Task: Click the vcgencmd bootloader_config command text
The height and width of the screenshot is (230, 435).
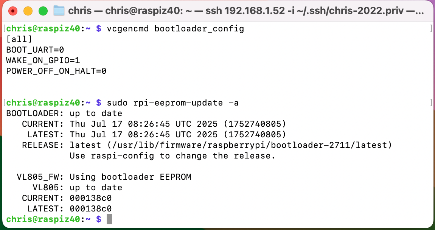Action: click(176, 29)
